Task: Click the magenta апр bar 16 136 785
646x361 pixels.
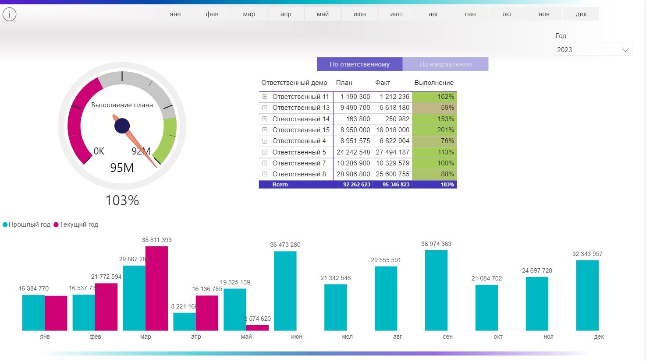Action: coord(207,313)
